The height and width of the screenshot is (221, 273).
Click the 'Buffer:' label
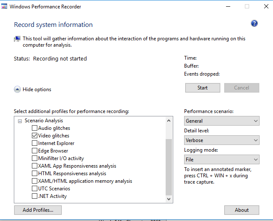pos(191,66)
